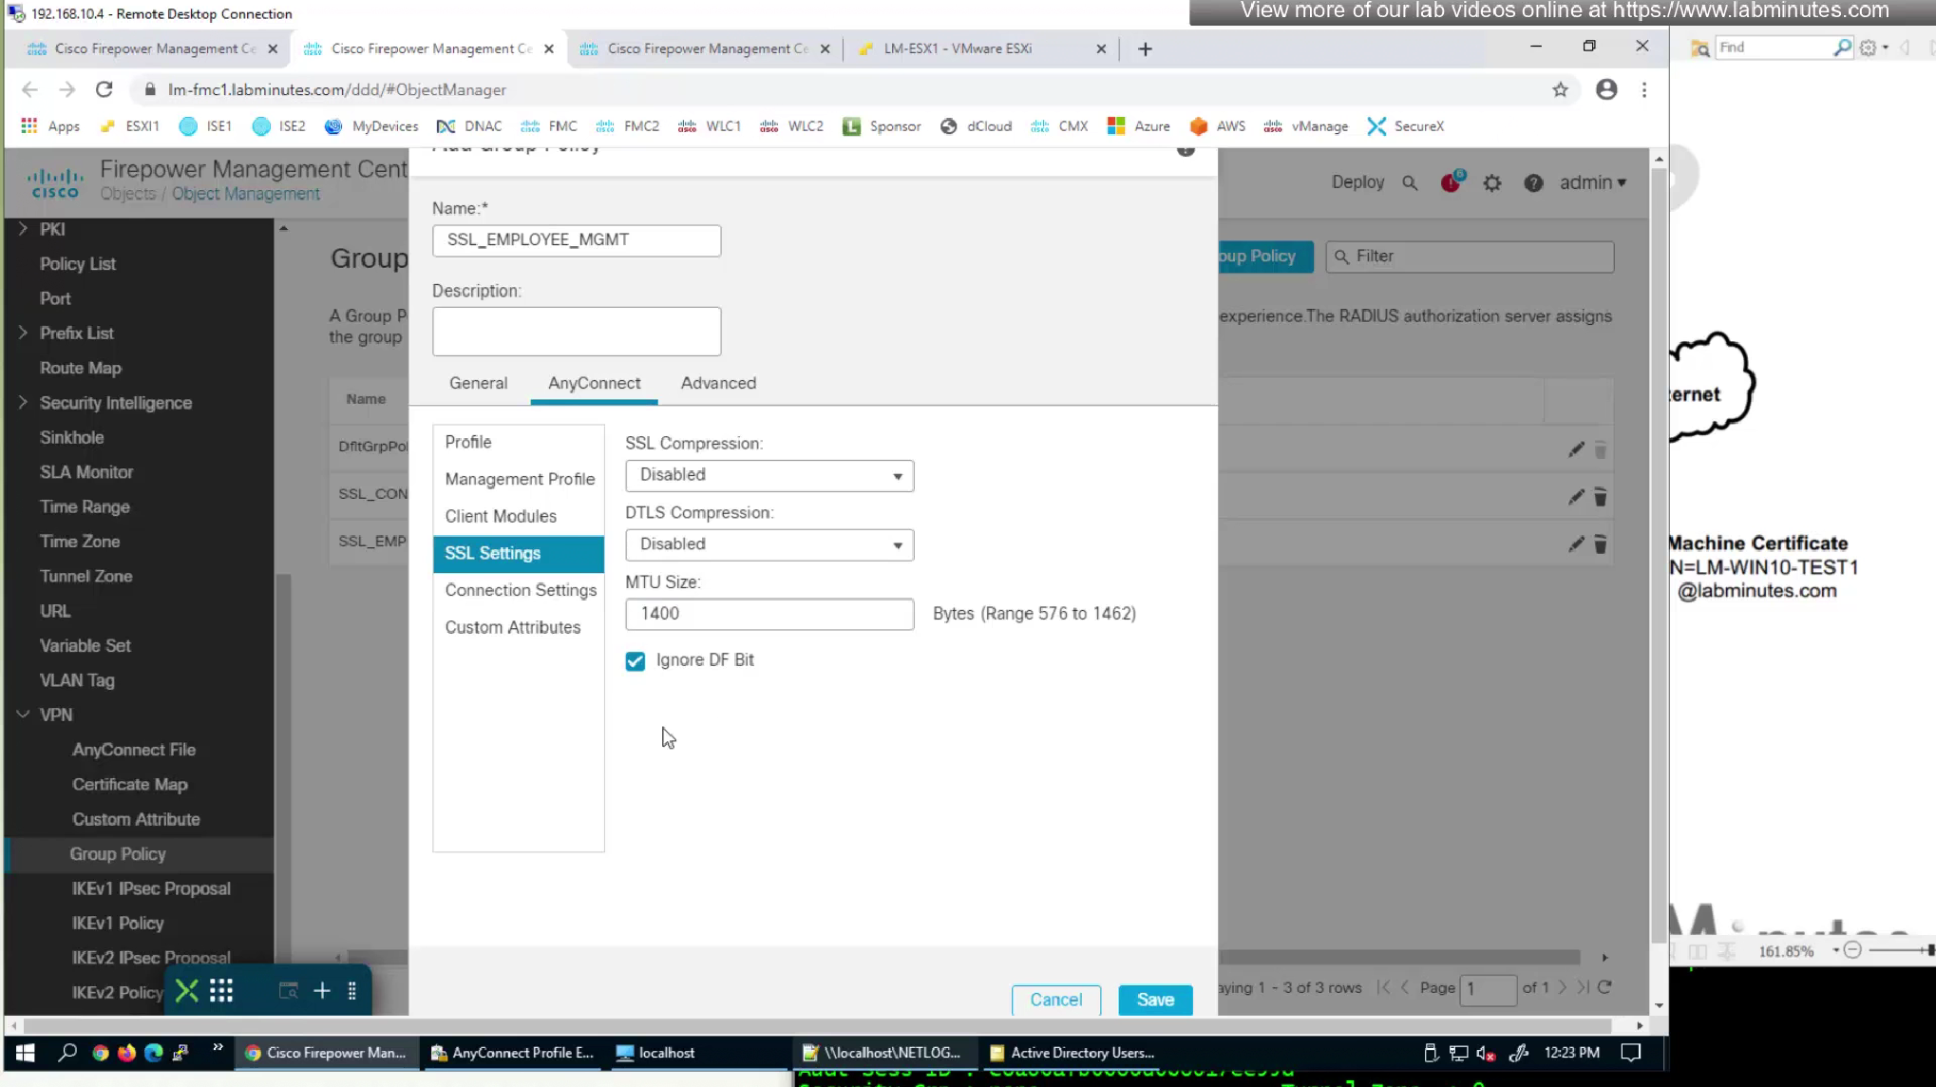Uncheck the Ignore DF Bit checkbox
This screenshot has width=1936, height=1087.
click(x=636, y=660)
